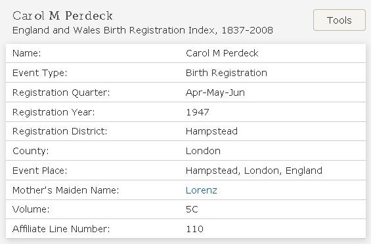Select the Registration District label

click(60, 131)
